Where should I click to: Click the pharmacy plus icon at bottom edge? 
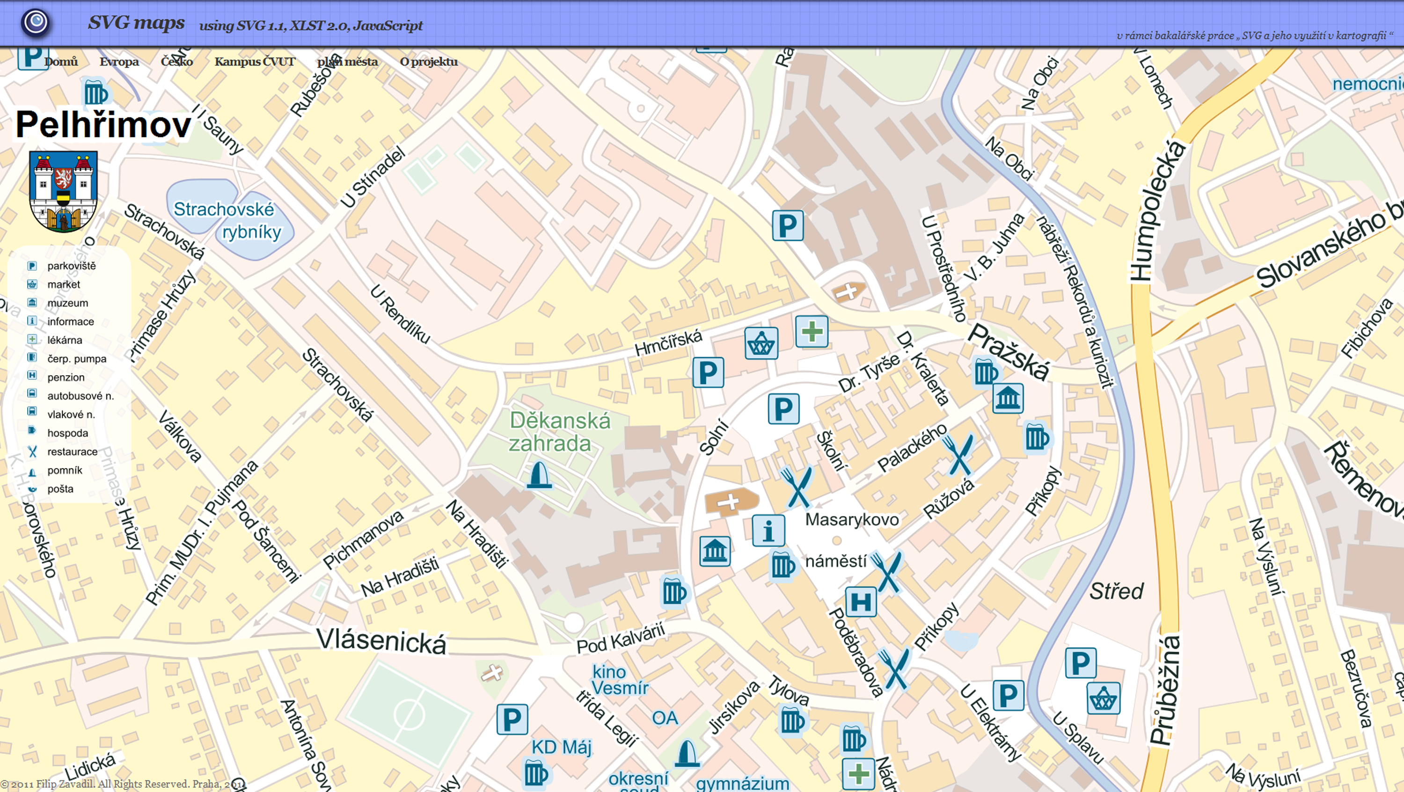pyautogui.click(x=858, y=773)
